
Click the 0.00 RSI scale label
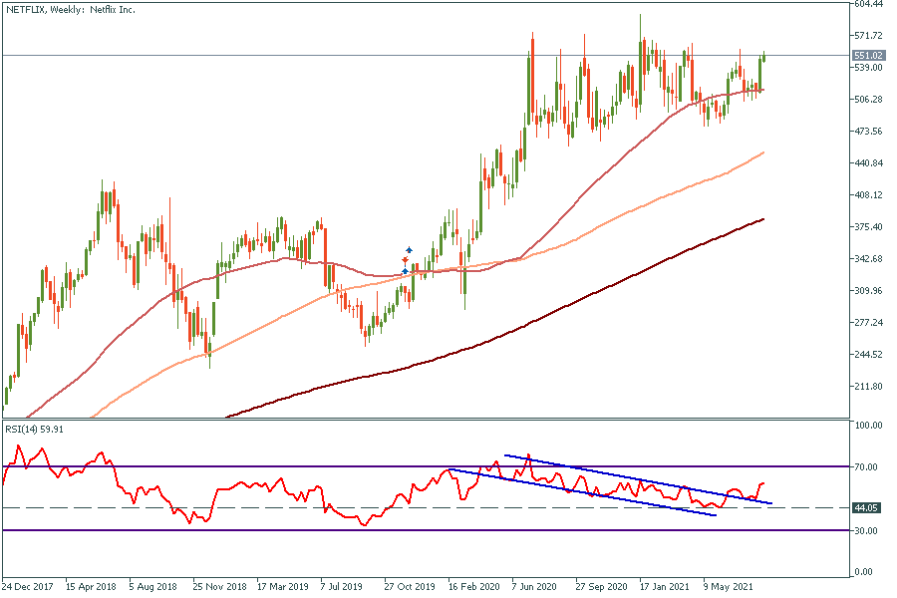(864, 572)
